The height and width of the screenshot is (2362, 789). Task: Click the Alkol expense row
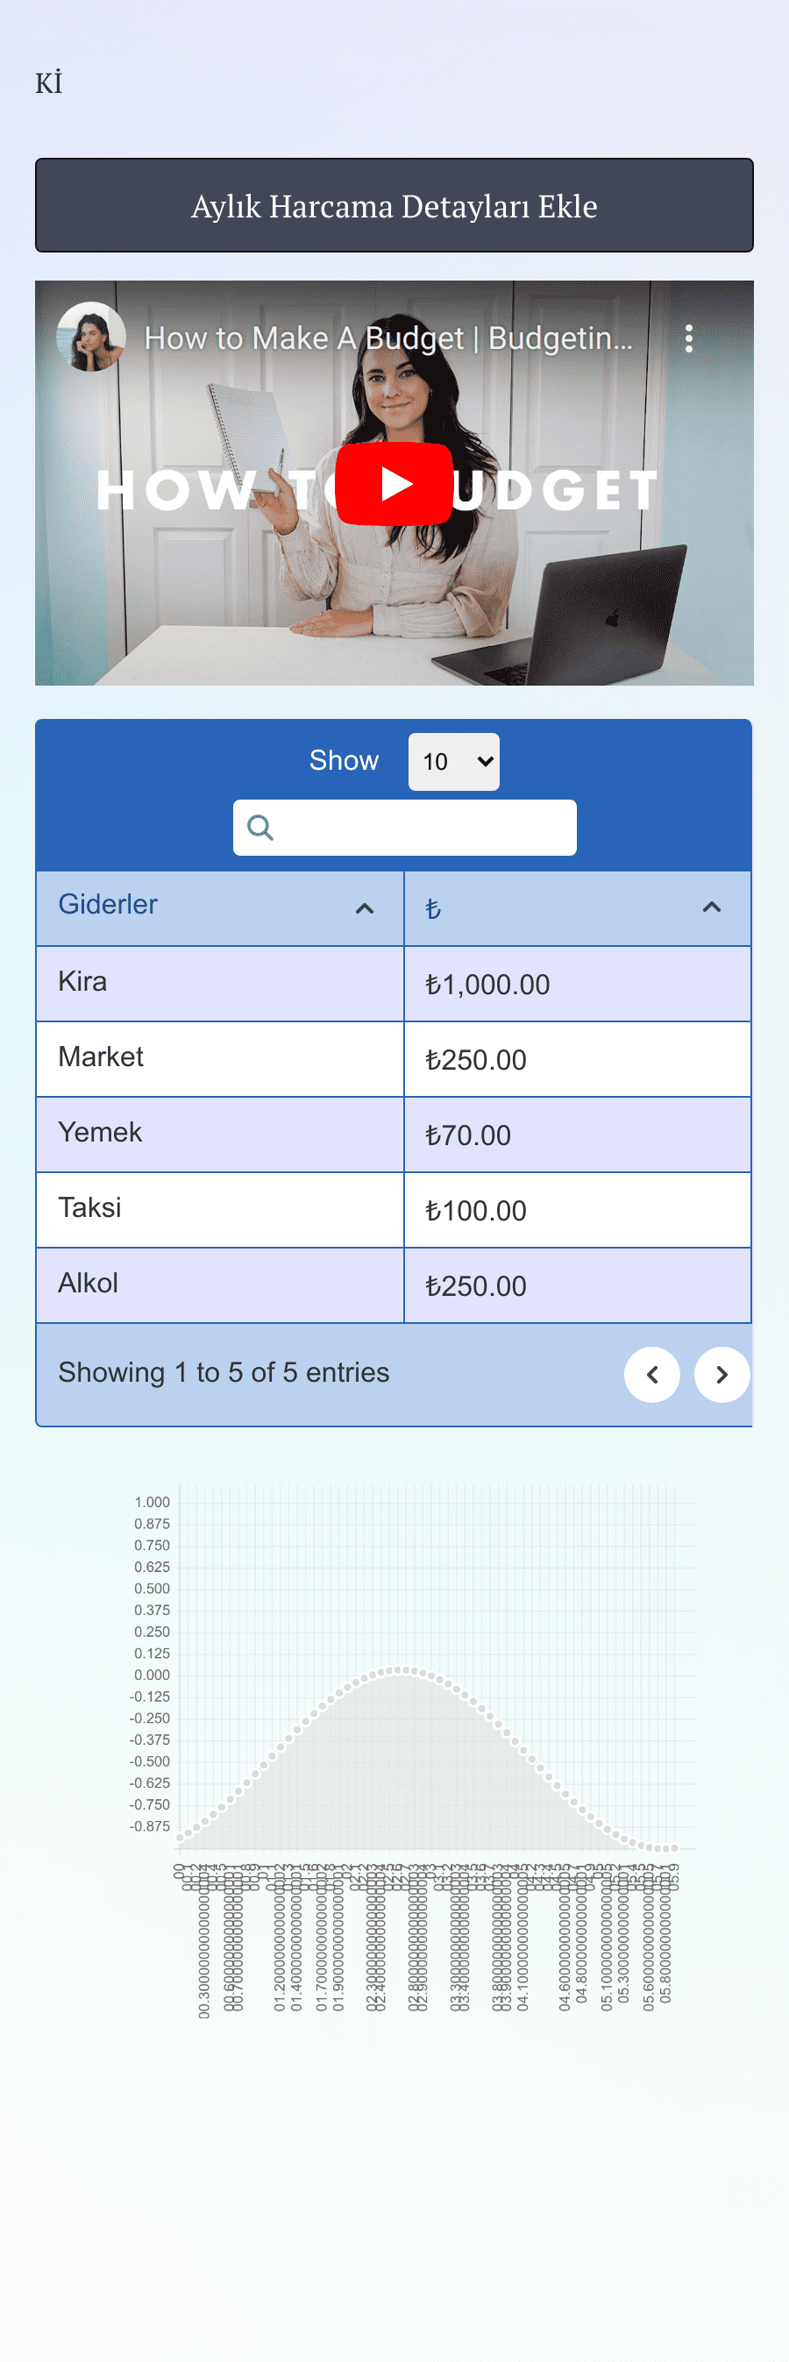(394, 1284)
